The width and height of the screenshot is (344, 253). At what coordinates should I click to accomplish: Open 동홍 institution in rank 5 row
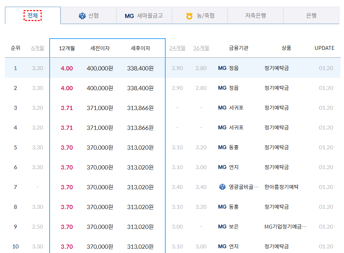234,147
